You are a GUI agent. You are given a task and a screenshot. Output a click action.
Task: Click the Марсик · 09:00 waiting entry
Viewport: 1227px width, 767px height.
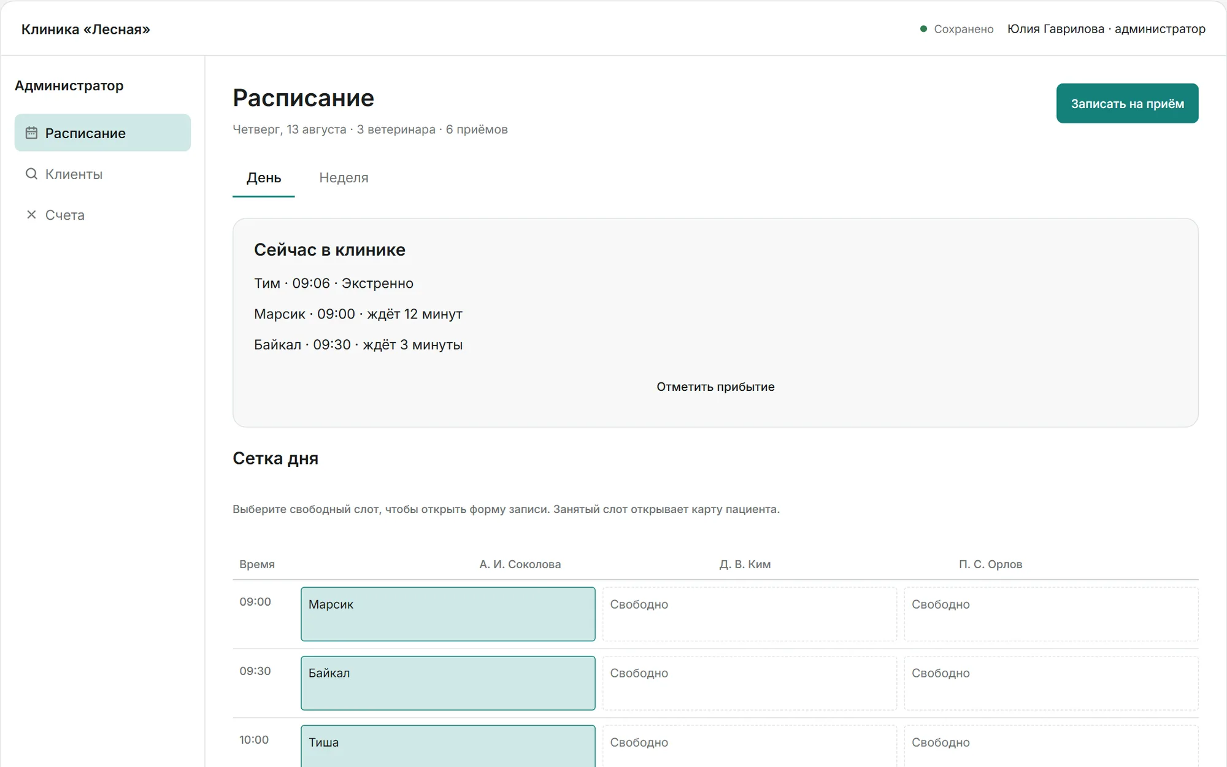pos(358,314)
